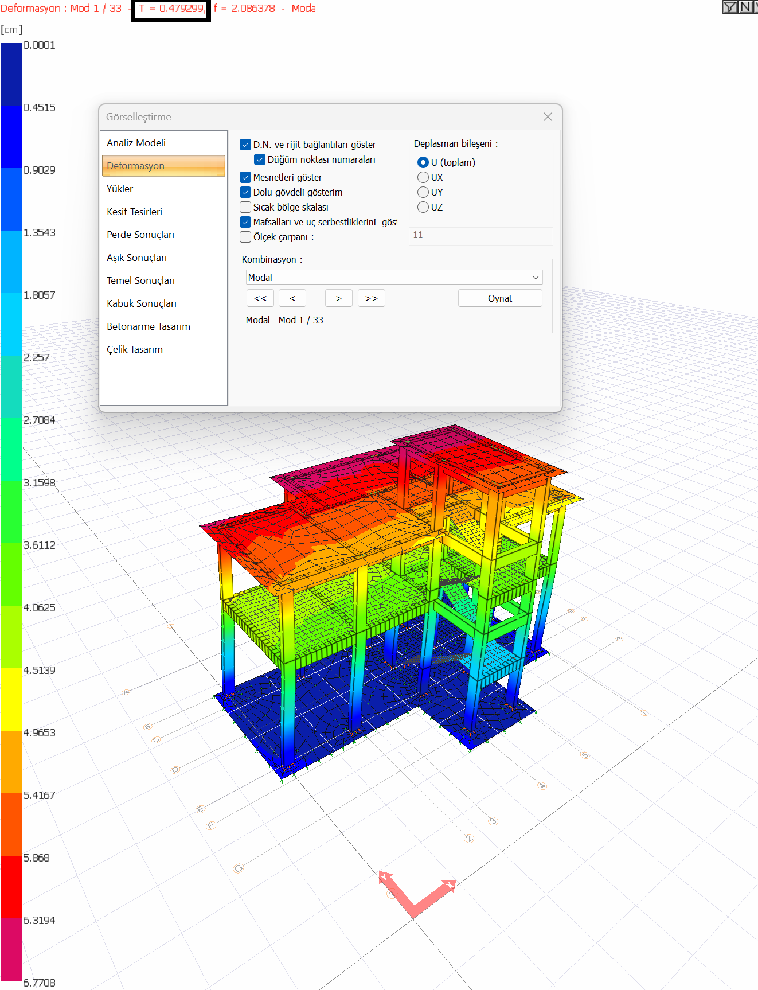
Task: Click the filter funnel icon
Action: coord(730,7)
